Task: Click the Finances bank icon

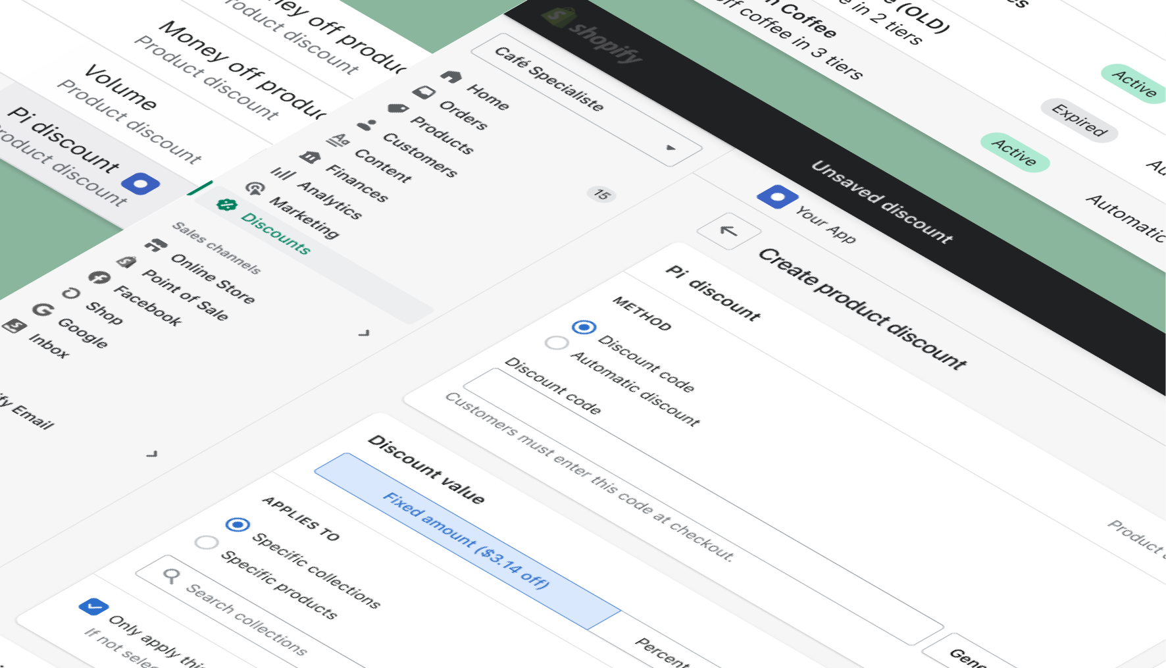Action: [x=311, y=157]
